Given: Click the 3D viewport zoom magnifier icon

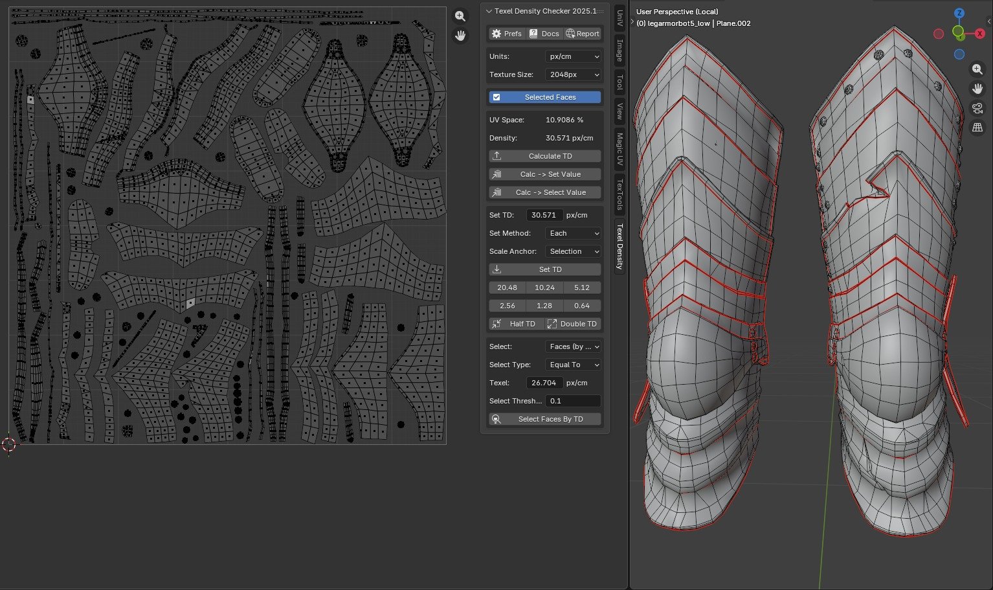Looking at the screenshot, I should pos(977,69).
